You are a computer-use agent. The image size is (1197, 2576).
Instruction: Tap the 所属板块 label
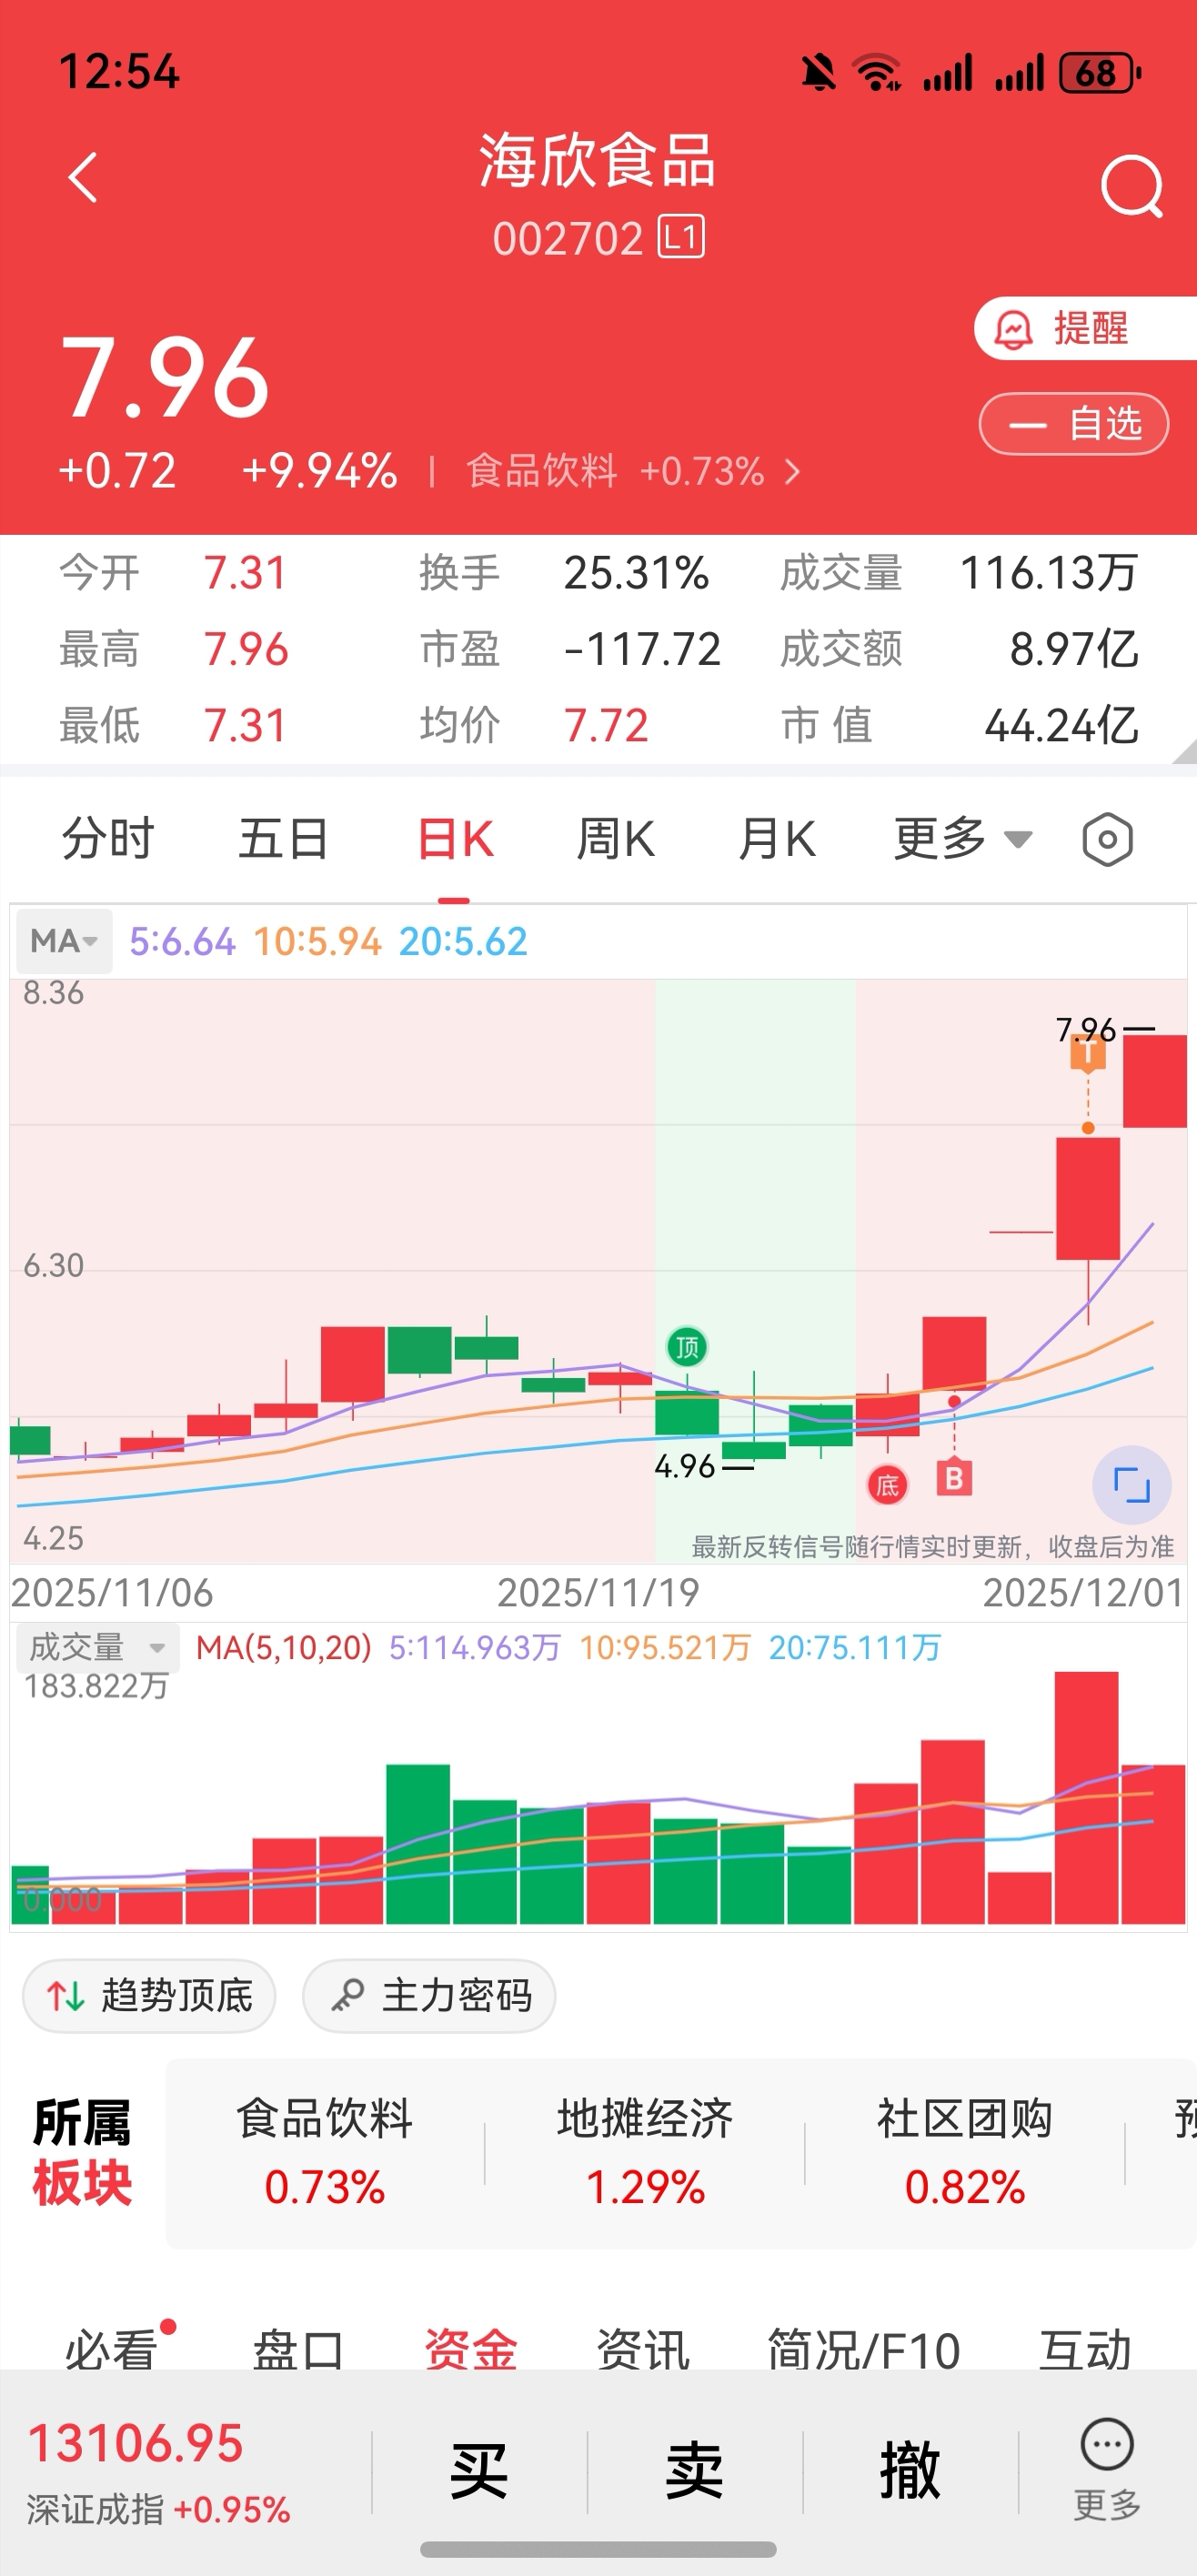[82, 2152]
